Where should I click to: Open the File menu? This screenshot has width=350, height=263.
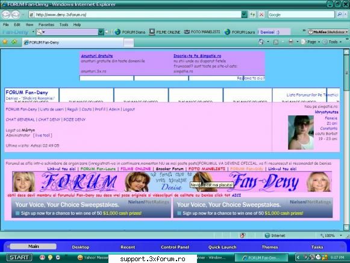(6, 25)
